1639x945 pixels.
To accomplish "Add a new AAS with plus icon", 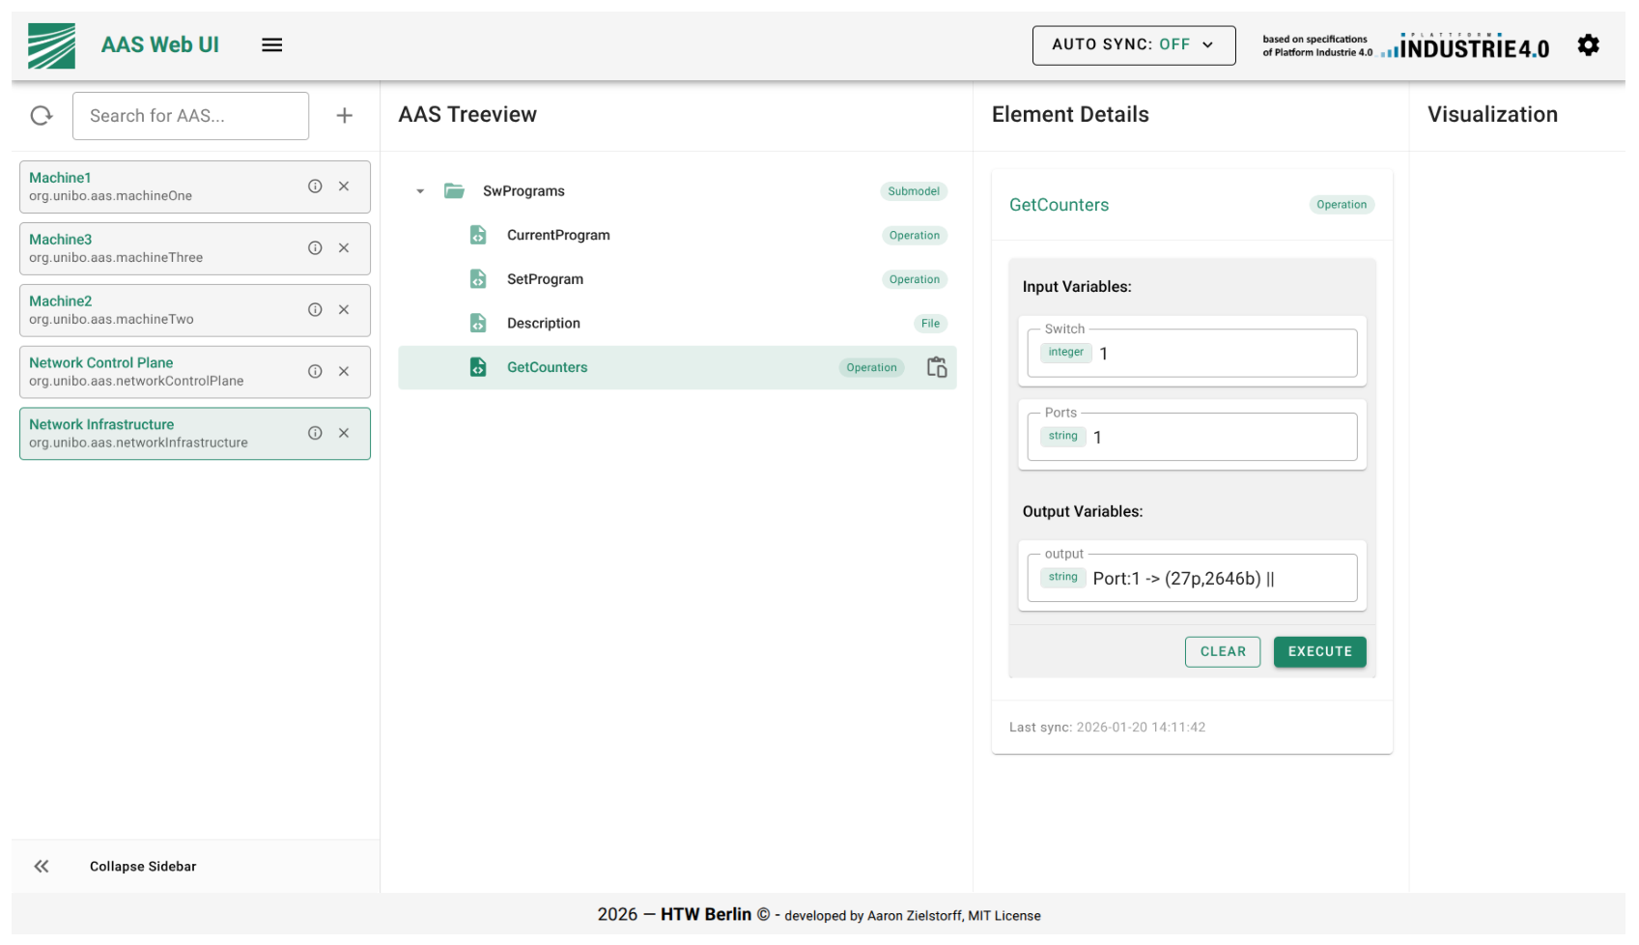I will coord(344,116).
